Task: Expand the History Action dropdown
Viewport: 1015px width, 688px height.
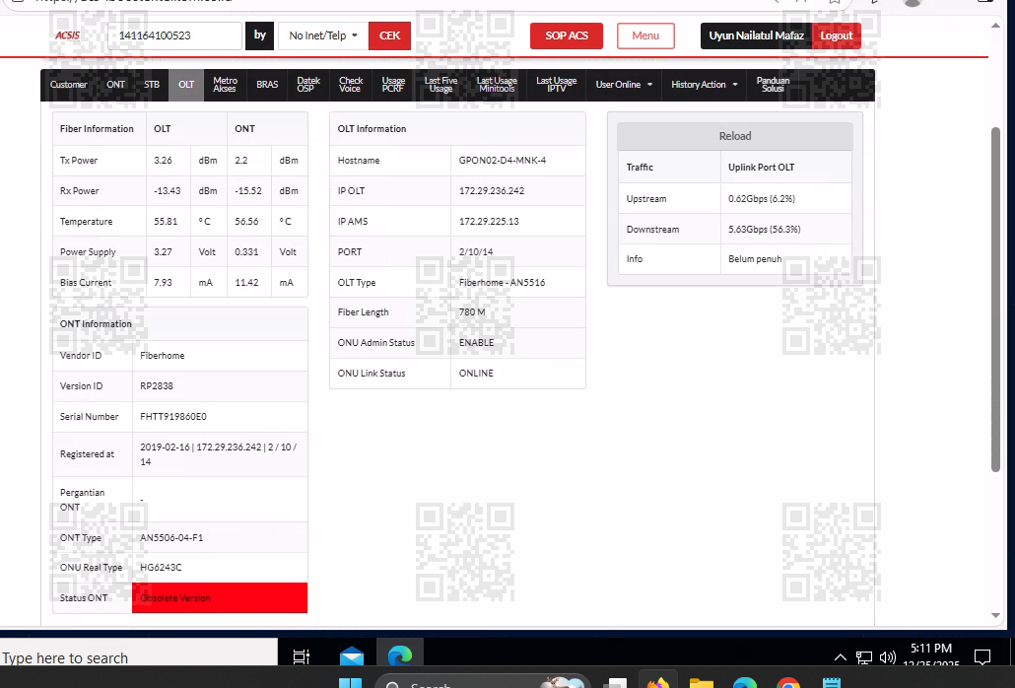Action: [x=705, y=85]
